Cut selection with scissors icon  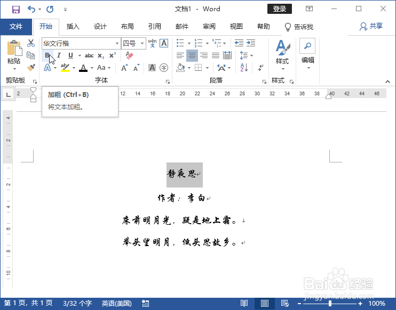[31, 43]
